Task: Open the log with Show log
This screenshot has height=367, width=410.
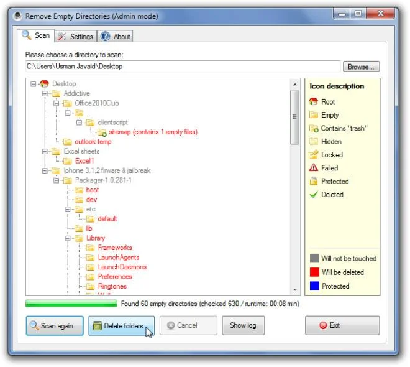Action: click(243, 325)
